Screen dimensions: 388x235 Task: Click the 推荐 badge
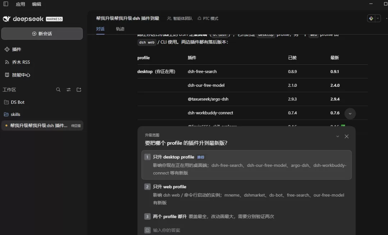(201, 157)
